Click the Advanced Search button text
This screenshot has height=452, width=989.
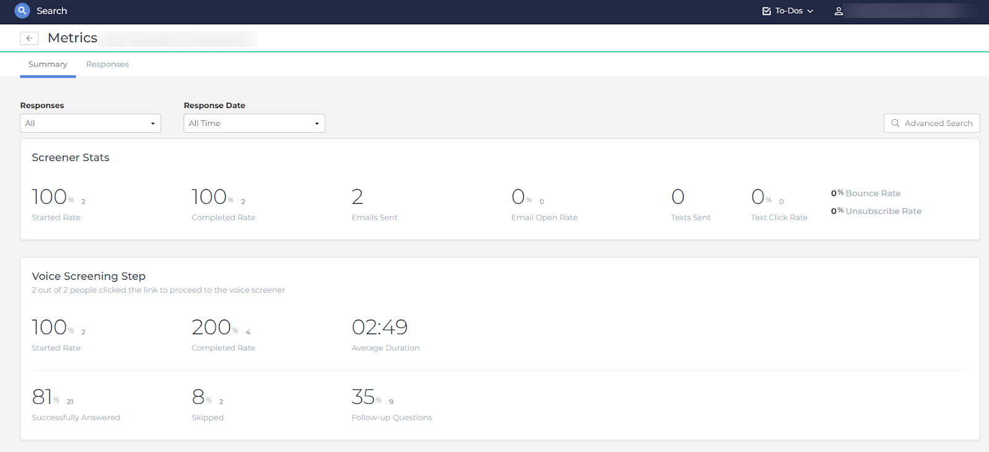[938, 123]
